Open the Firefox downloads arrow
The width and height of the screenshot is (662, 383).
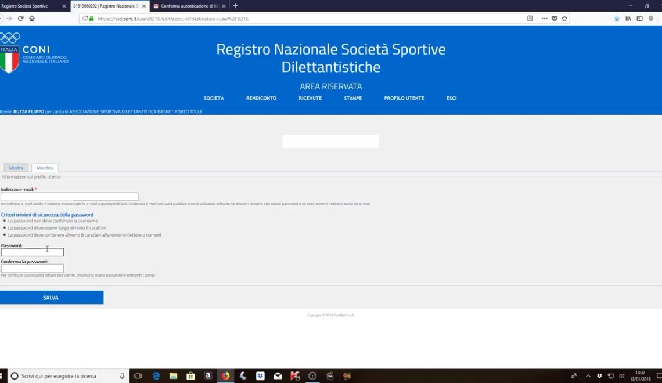pyautogui.click(x=617, y=19)
